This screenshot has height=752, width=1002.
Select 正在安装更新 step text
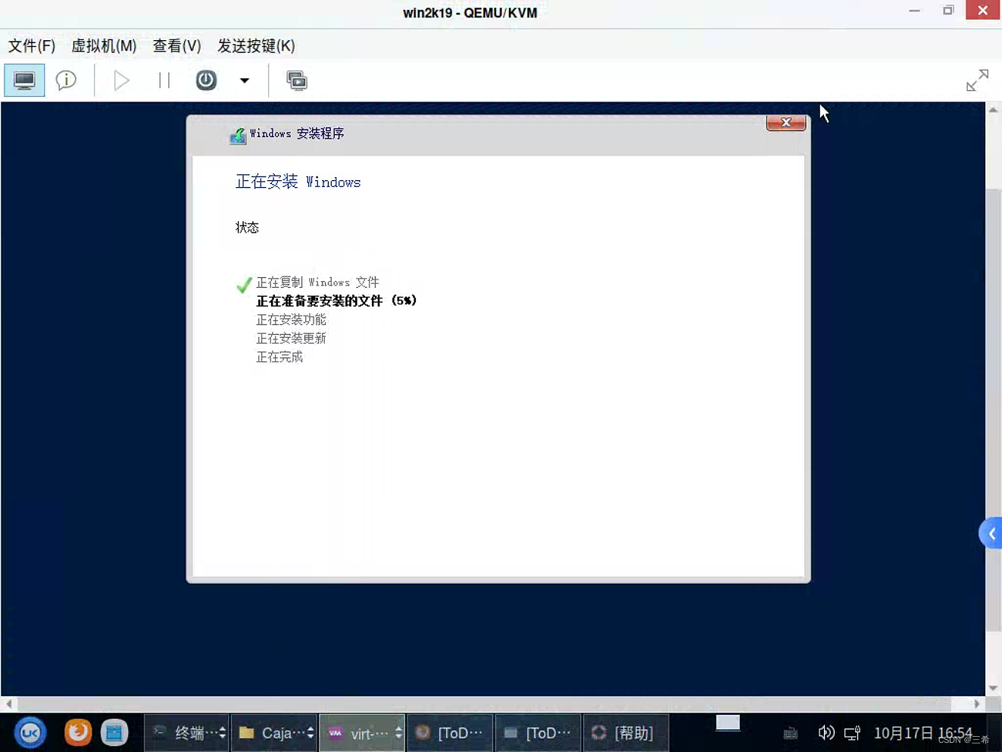(291, 338)
